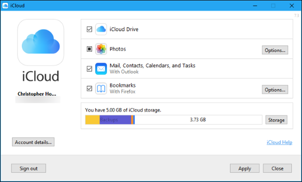Click the yellow segment of storage bar

tap(92, 120)
